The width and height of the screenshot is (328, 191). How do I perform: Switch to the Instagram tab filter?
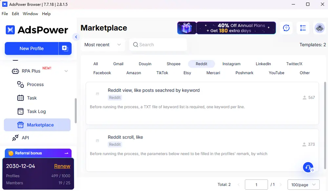click(x=231, y=64)
